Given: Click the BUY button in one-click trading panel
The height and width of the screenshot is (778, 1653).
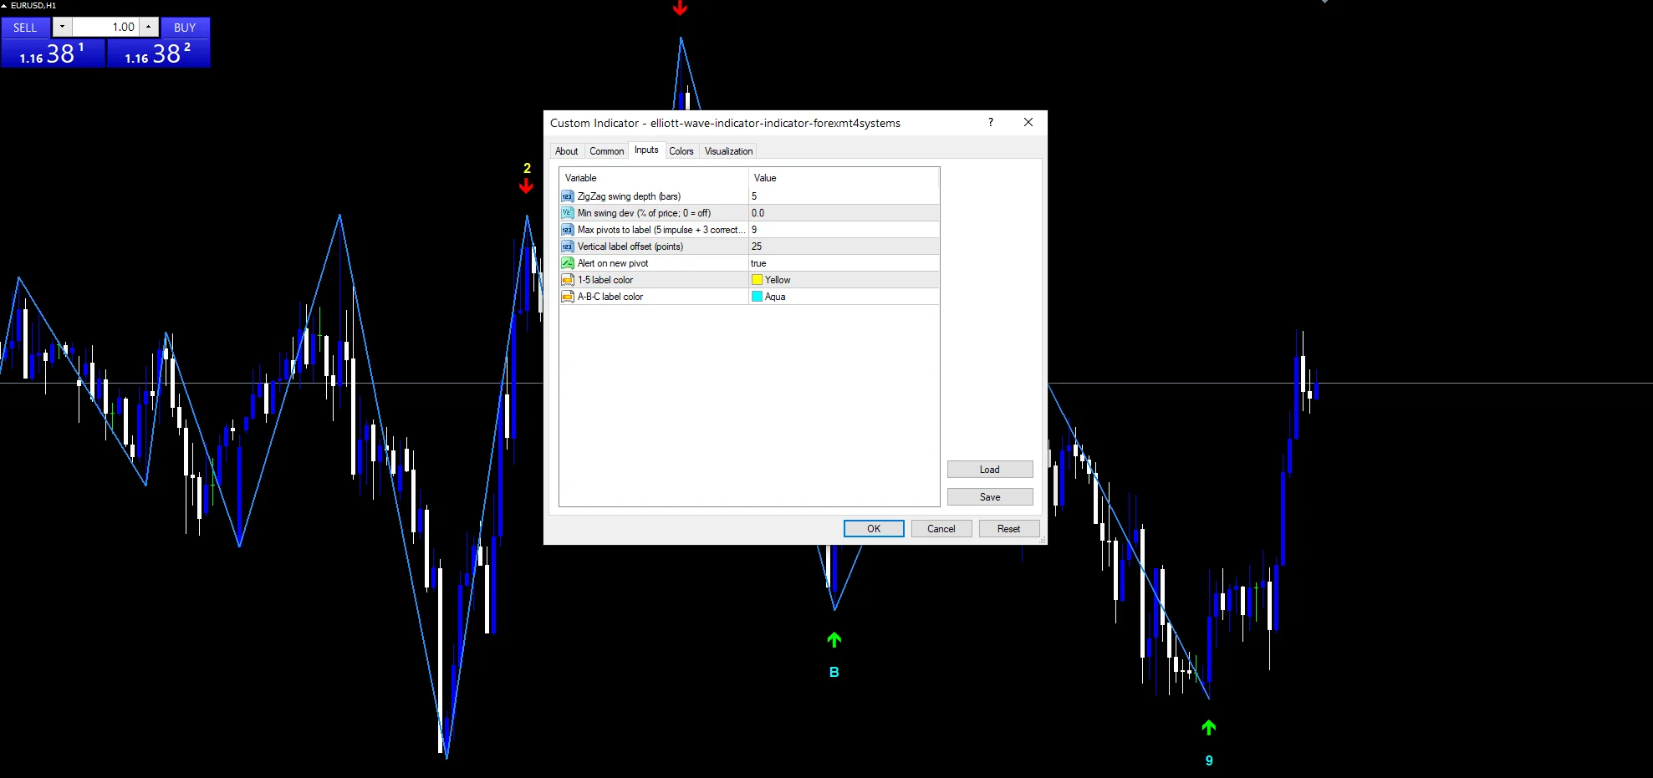Looking at the screenshot, I should [x=185, y=28].
